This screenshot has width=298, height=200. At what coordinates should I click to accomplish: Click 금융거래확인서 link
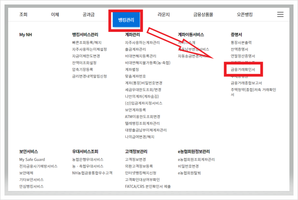click(x=243, y=69)
